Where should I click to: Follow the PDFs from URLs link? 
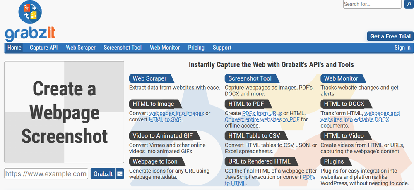(262, 113)
